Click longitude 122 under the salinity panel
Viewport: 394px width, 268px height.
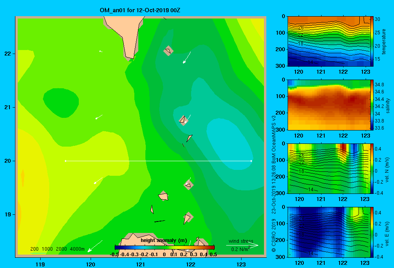click(343, 136)
